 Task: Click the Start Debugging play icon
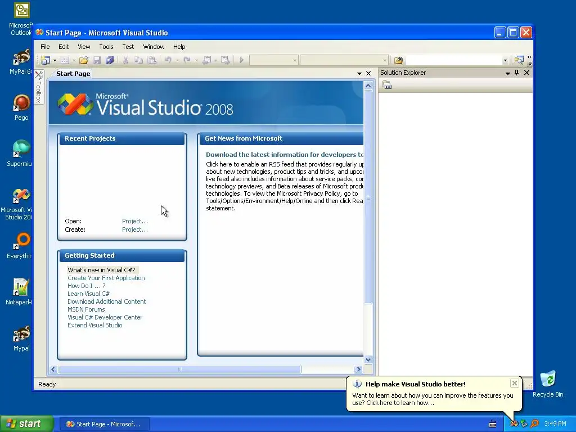[242, 60]
